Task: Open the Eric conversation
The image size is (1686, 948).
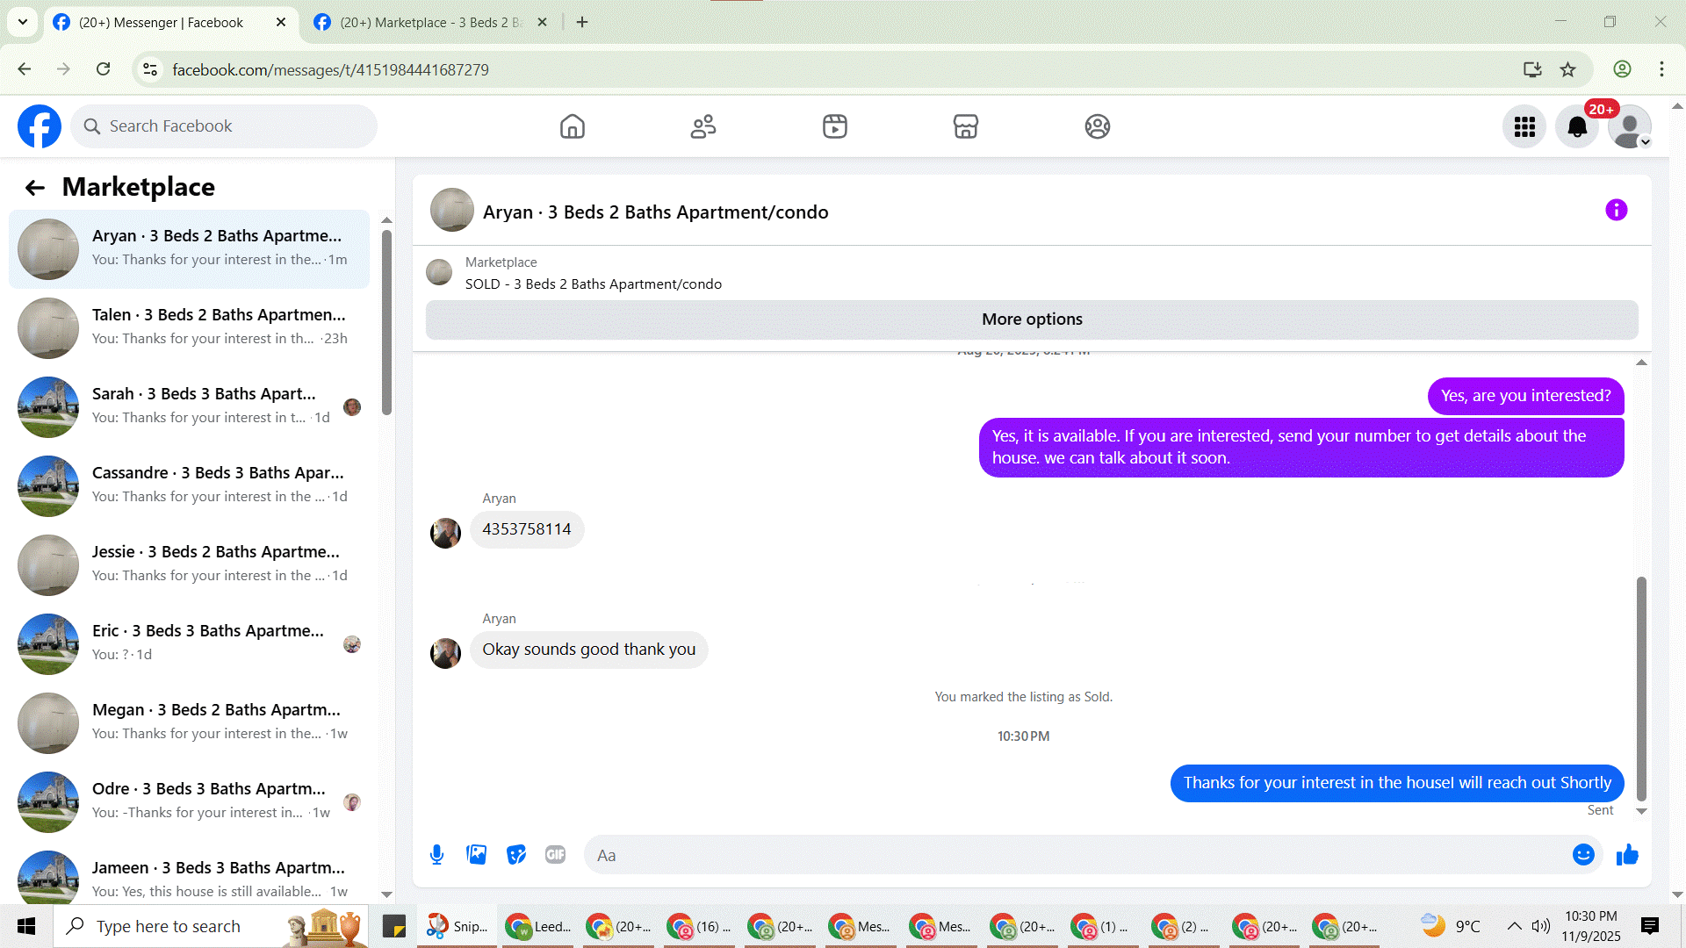Action: click(x=189, y=643)
